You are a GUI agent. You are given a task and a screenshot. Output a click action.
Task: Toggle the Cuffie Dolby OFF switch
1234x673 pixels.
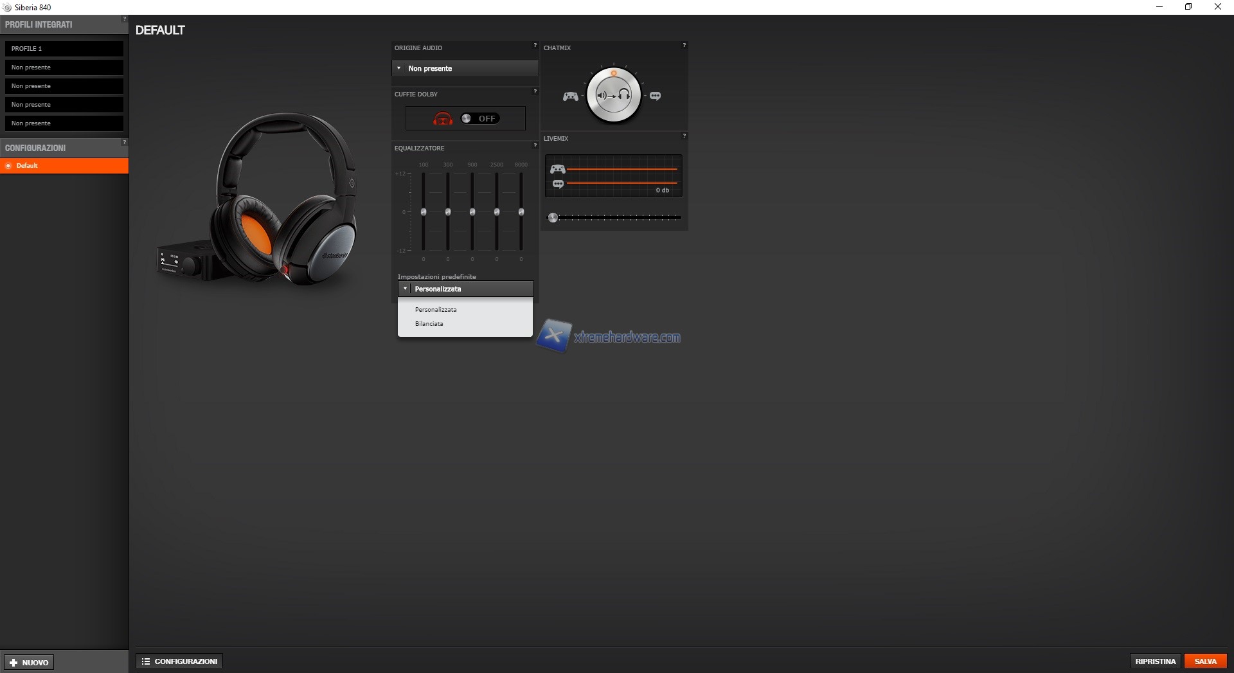pyautogui.click(x=479, y=118)
